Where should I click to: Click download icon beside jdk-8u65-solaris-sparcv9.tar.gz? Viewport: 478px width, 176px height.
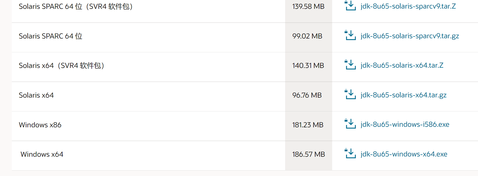350,35
